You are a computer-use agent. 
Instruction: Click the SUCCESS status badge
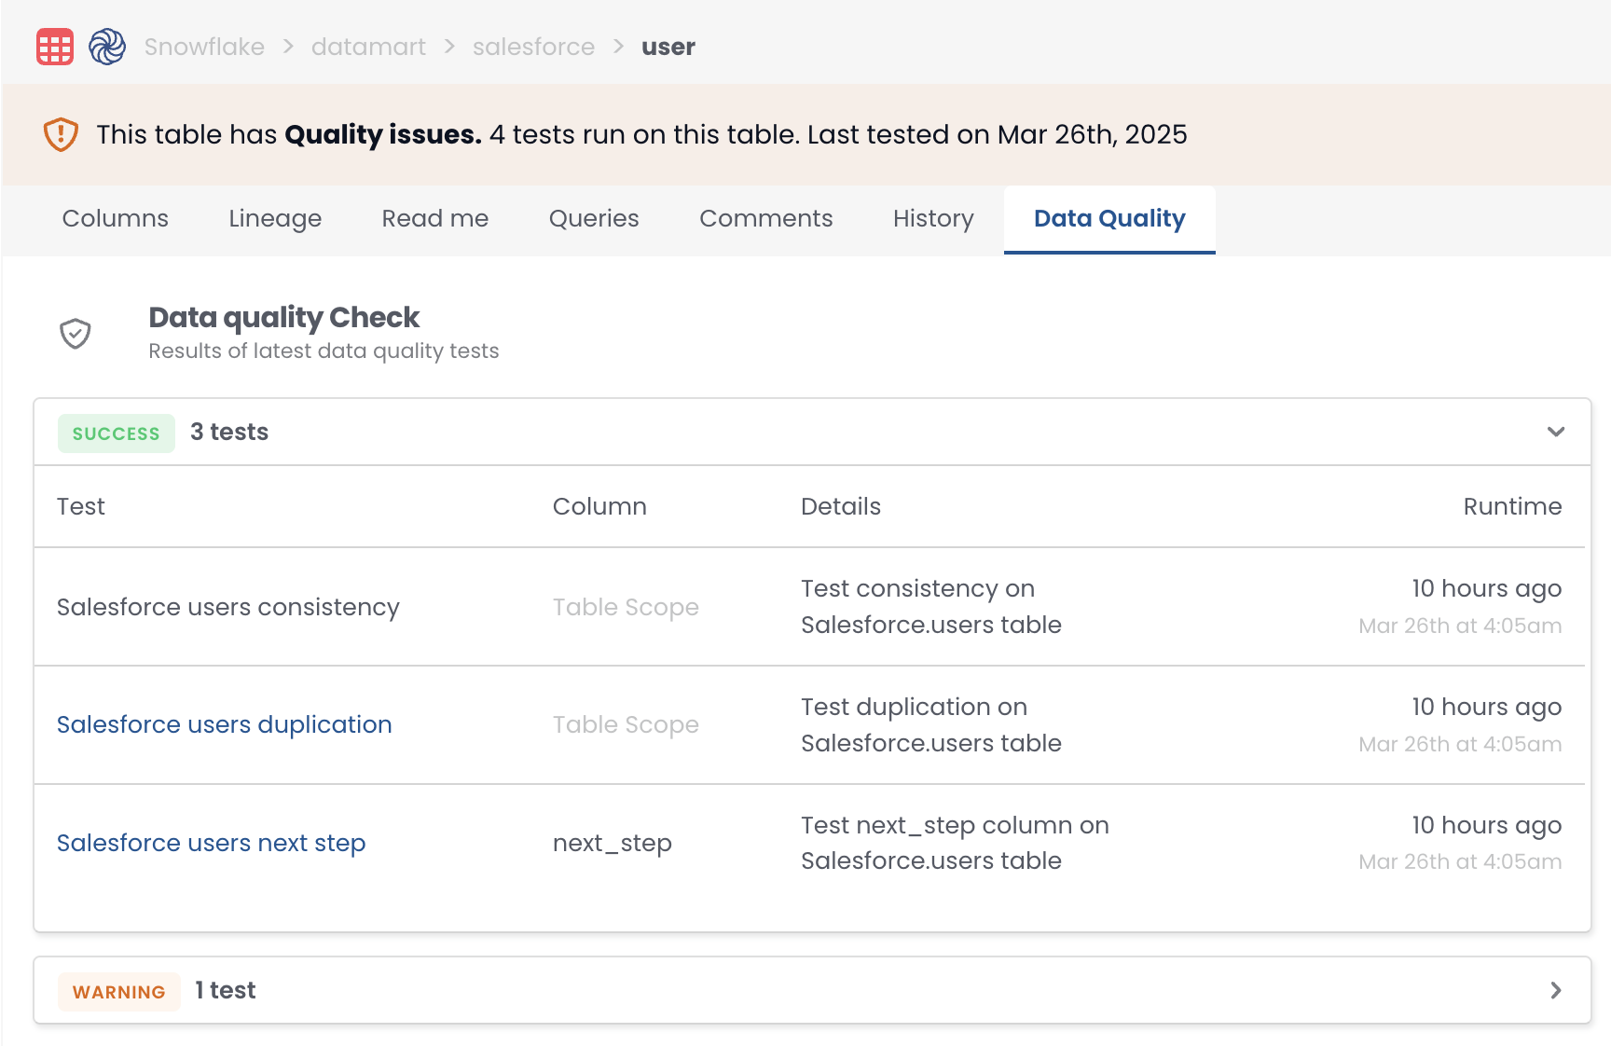[x=117, y=434]
